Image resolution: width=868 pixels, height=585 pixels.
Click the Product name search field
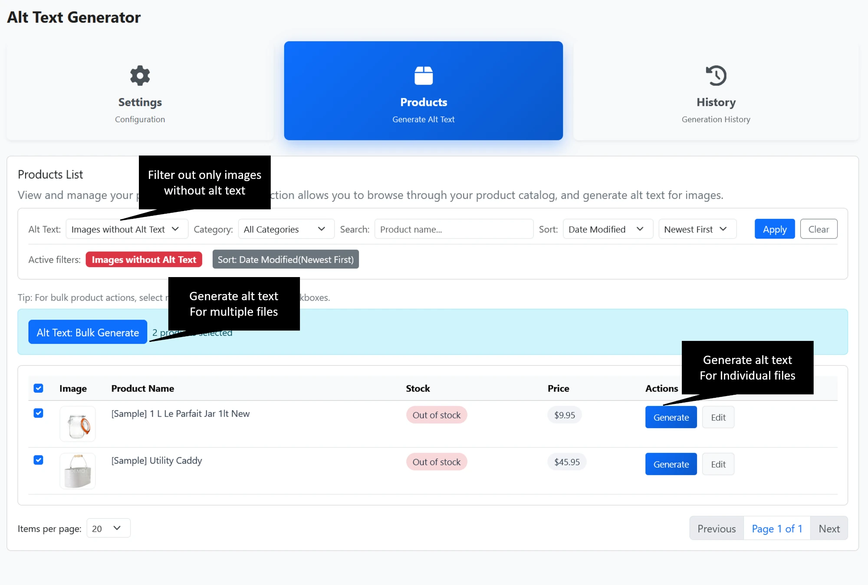[454, 229]
